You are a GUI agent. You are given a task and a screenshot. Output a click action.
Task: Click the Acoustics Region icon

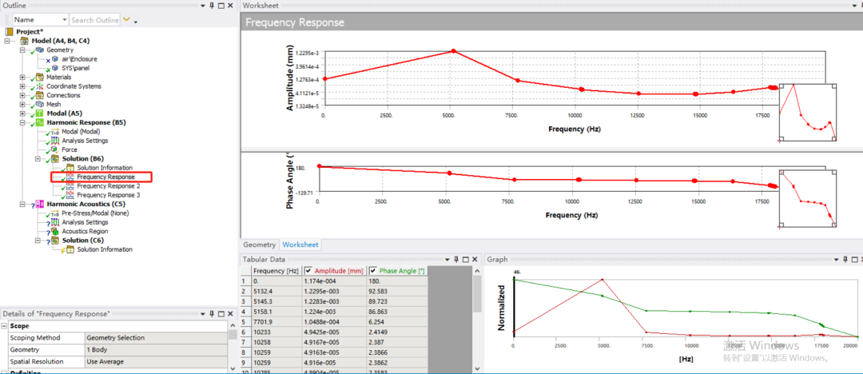pos(55,231)
